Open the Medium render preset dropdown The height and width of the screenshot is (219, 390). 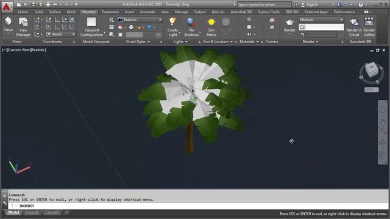321,19
